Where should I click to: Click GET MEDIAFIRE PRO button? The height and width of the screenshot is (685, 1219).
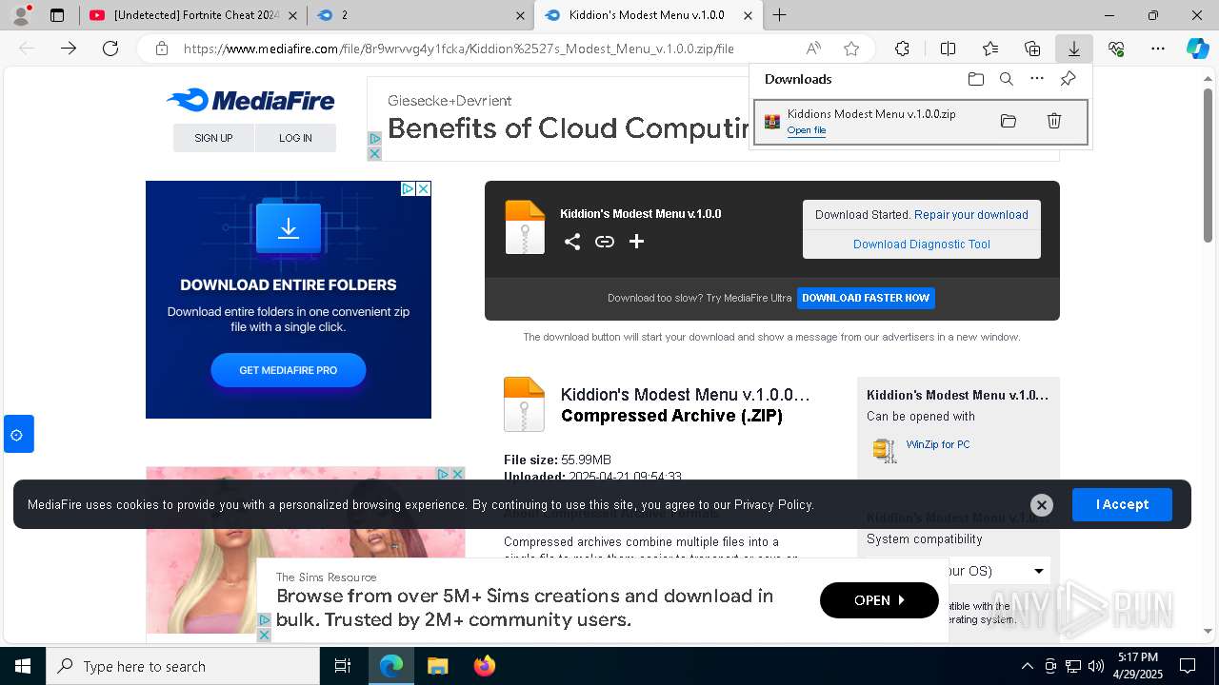pos(289,370)
